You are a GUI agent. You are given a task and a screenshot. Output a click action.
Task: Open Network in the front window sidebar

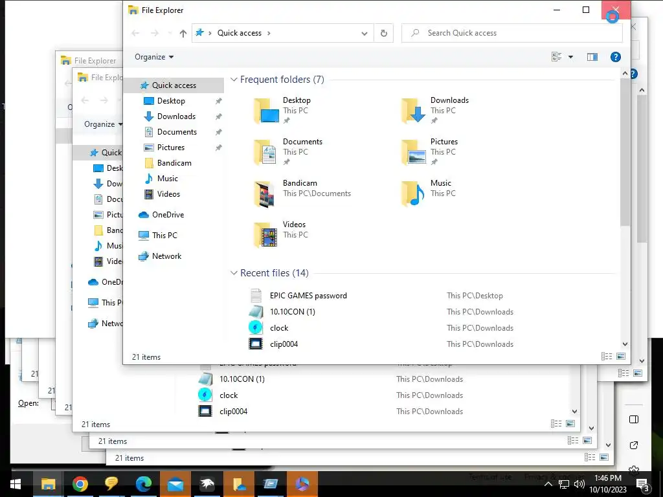[x=166, y=256]
